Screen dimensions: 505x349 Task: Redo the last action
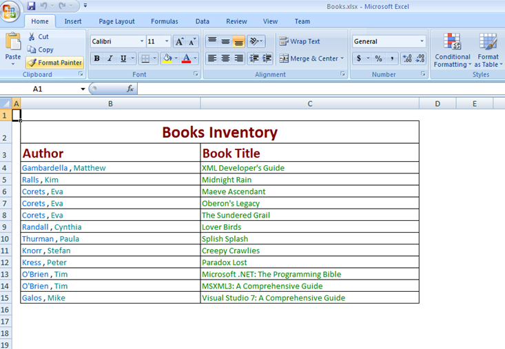coord(62,6)
